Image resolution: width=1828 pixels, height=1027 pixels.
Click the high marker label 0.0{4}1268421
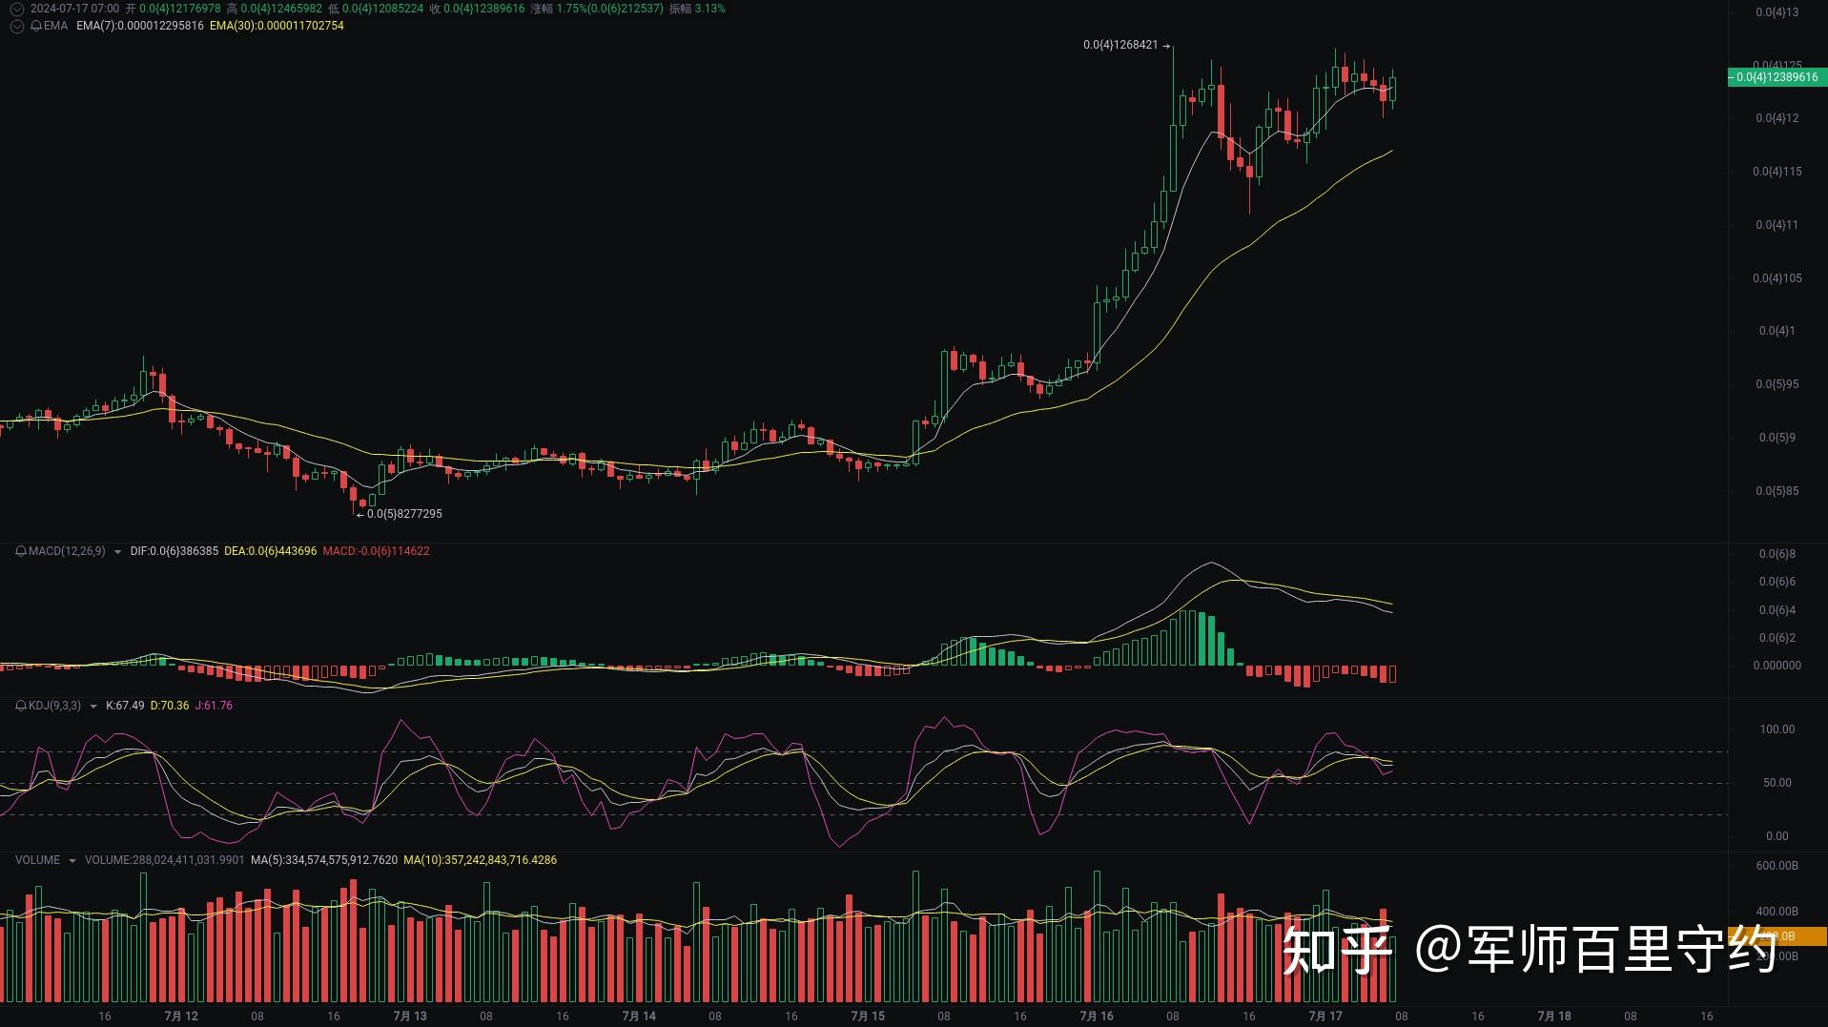tap(1120, 45)
